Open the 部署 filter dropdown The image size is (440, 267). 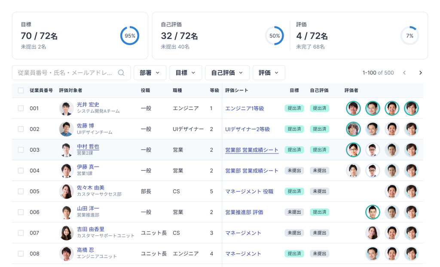pos(150,73)
